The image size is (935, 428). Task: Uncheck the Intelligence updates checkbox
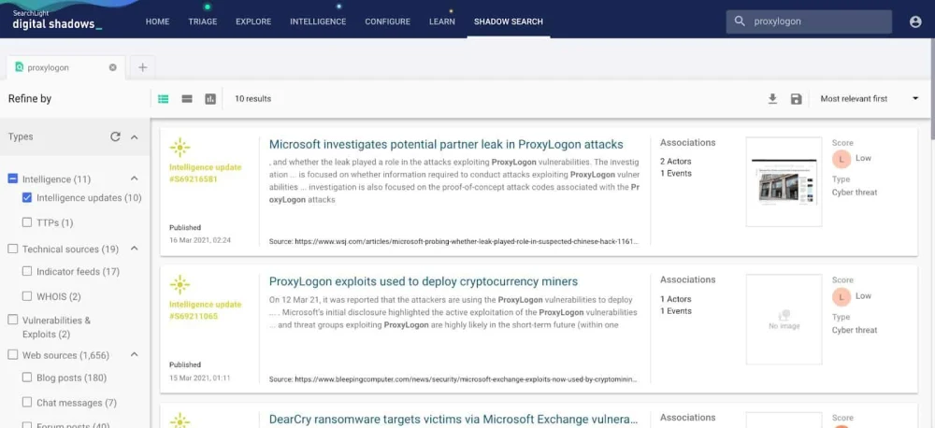click(x=27, y=197)
